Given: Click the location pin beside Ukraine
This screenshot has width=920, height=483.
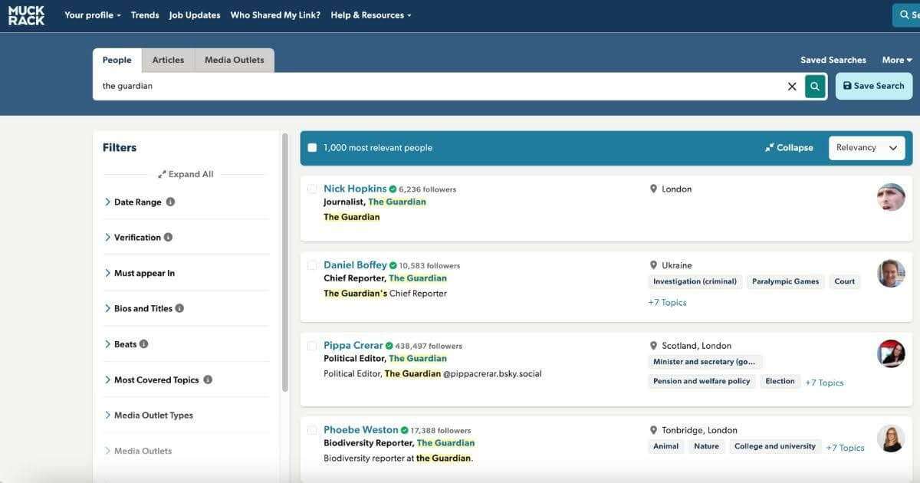Looking at the screenshot, I should click(652, 264).
